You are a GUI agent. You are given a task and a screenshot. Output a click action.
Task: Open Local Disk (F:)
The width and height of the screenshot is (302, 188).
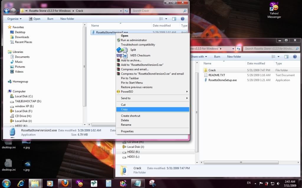24,111
